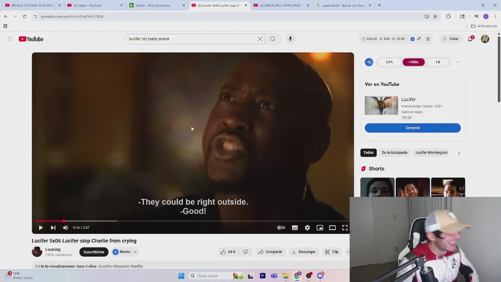
Task: Select the >100x vidIQ pill
Action: tap(414, 62)
